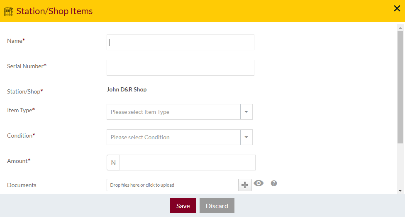Click into the Serial Number field
This screenshot has width=405, height=217.
(180, 68)
